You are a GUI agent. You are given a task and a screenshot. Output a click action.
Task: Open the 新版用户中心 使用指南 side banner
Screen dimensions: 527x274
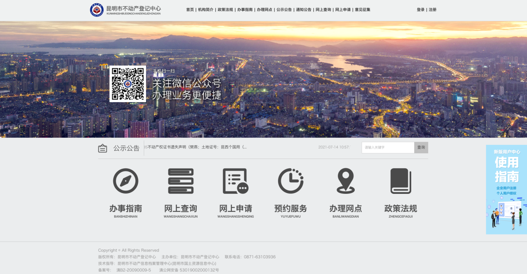tap(506, 189)
